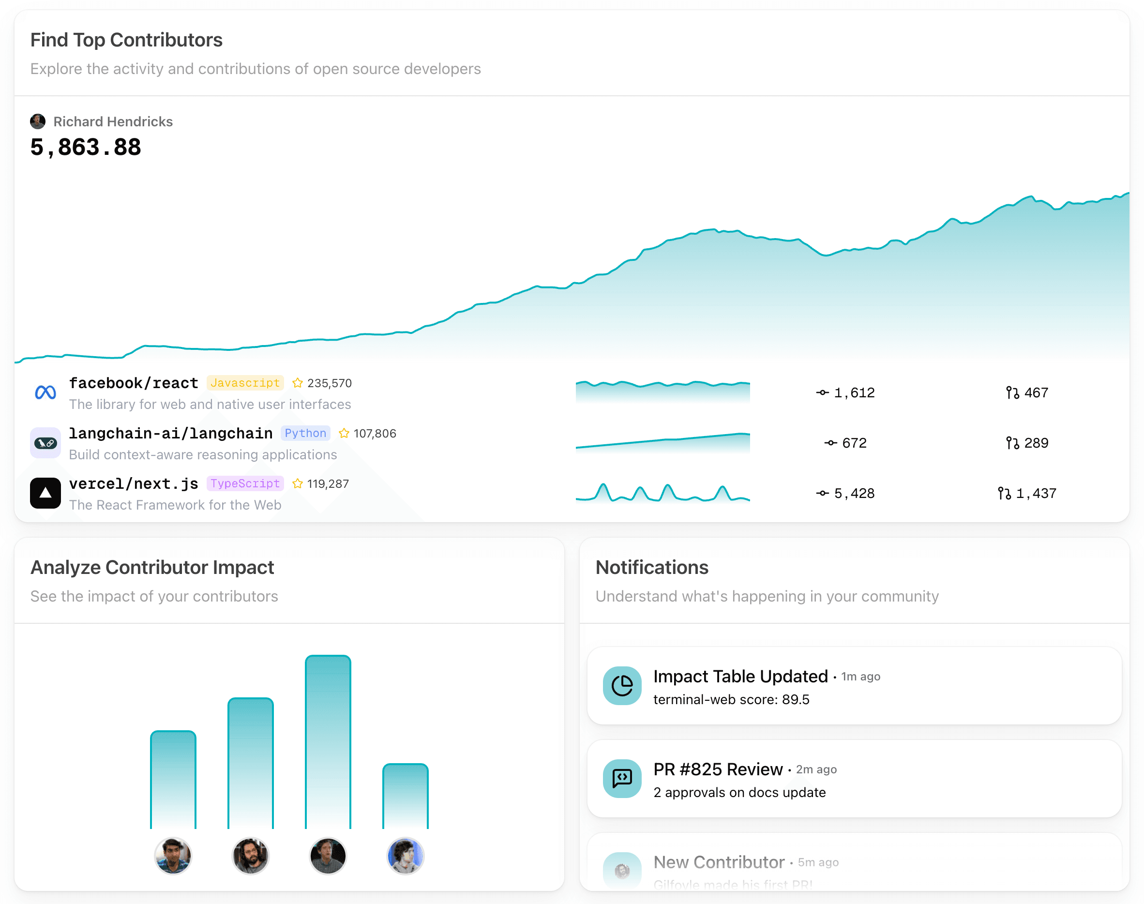Click the pull request icon next to 289
Image resolution: width=1144 pixels, height=904 pixels.
(x=1012, y=443)
